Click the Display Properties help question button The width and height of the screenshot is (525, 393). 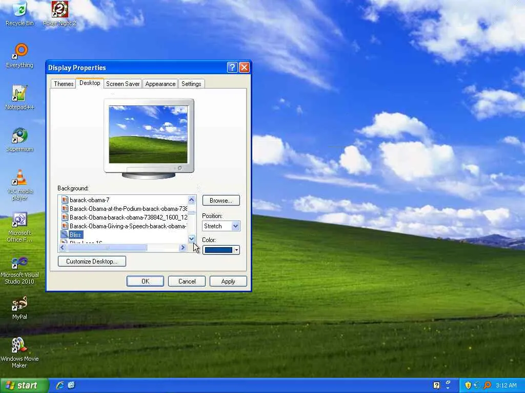pos(232,68)
